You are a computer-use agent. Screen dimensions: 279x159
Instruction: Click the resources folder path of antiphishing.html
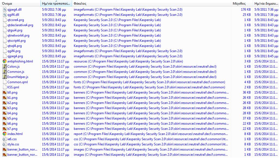[128, 61]
